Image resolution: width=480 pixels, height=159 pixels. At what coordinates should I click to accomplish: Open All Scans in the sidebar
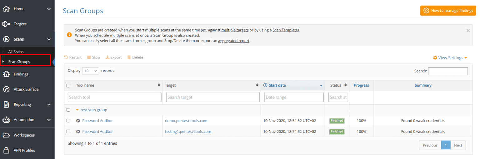point(16,52)
